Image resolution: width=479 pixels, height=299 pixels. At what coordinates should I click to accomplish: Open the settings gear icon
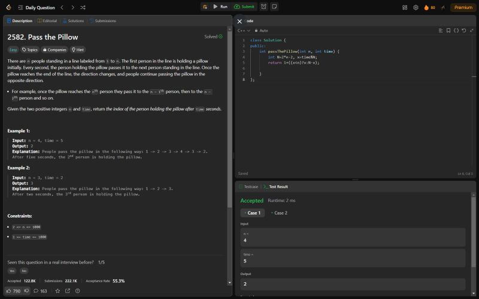416,7
